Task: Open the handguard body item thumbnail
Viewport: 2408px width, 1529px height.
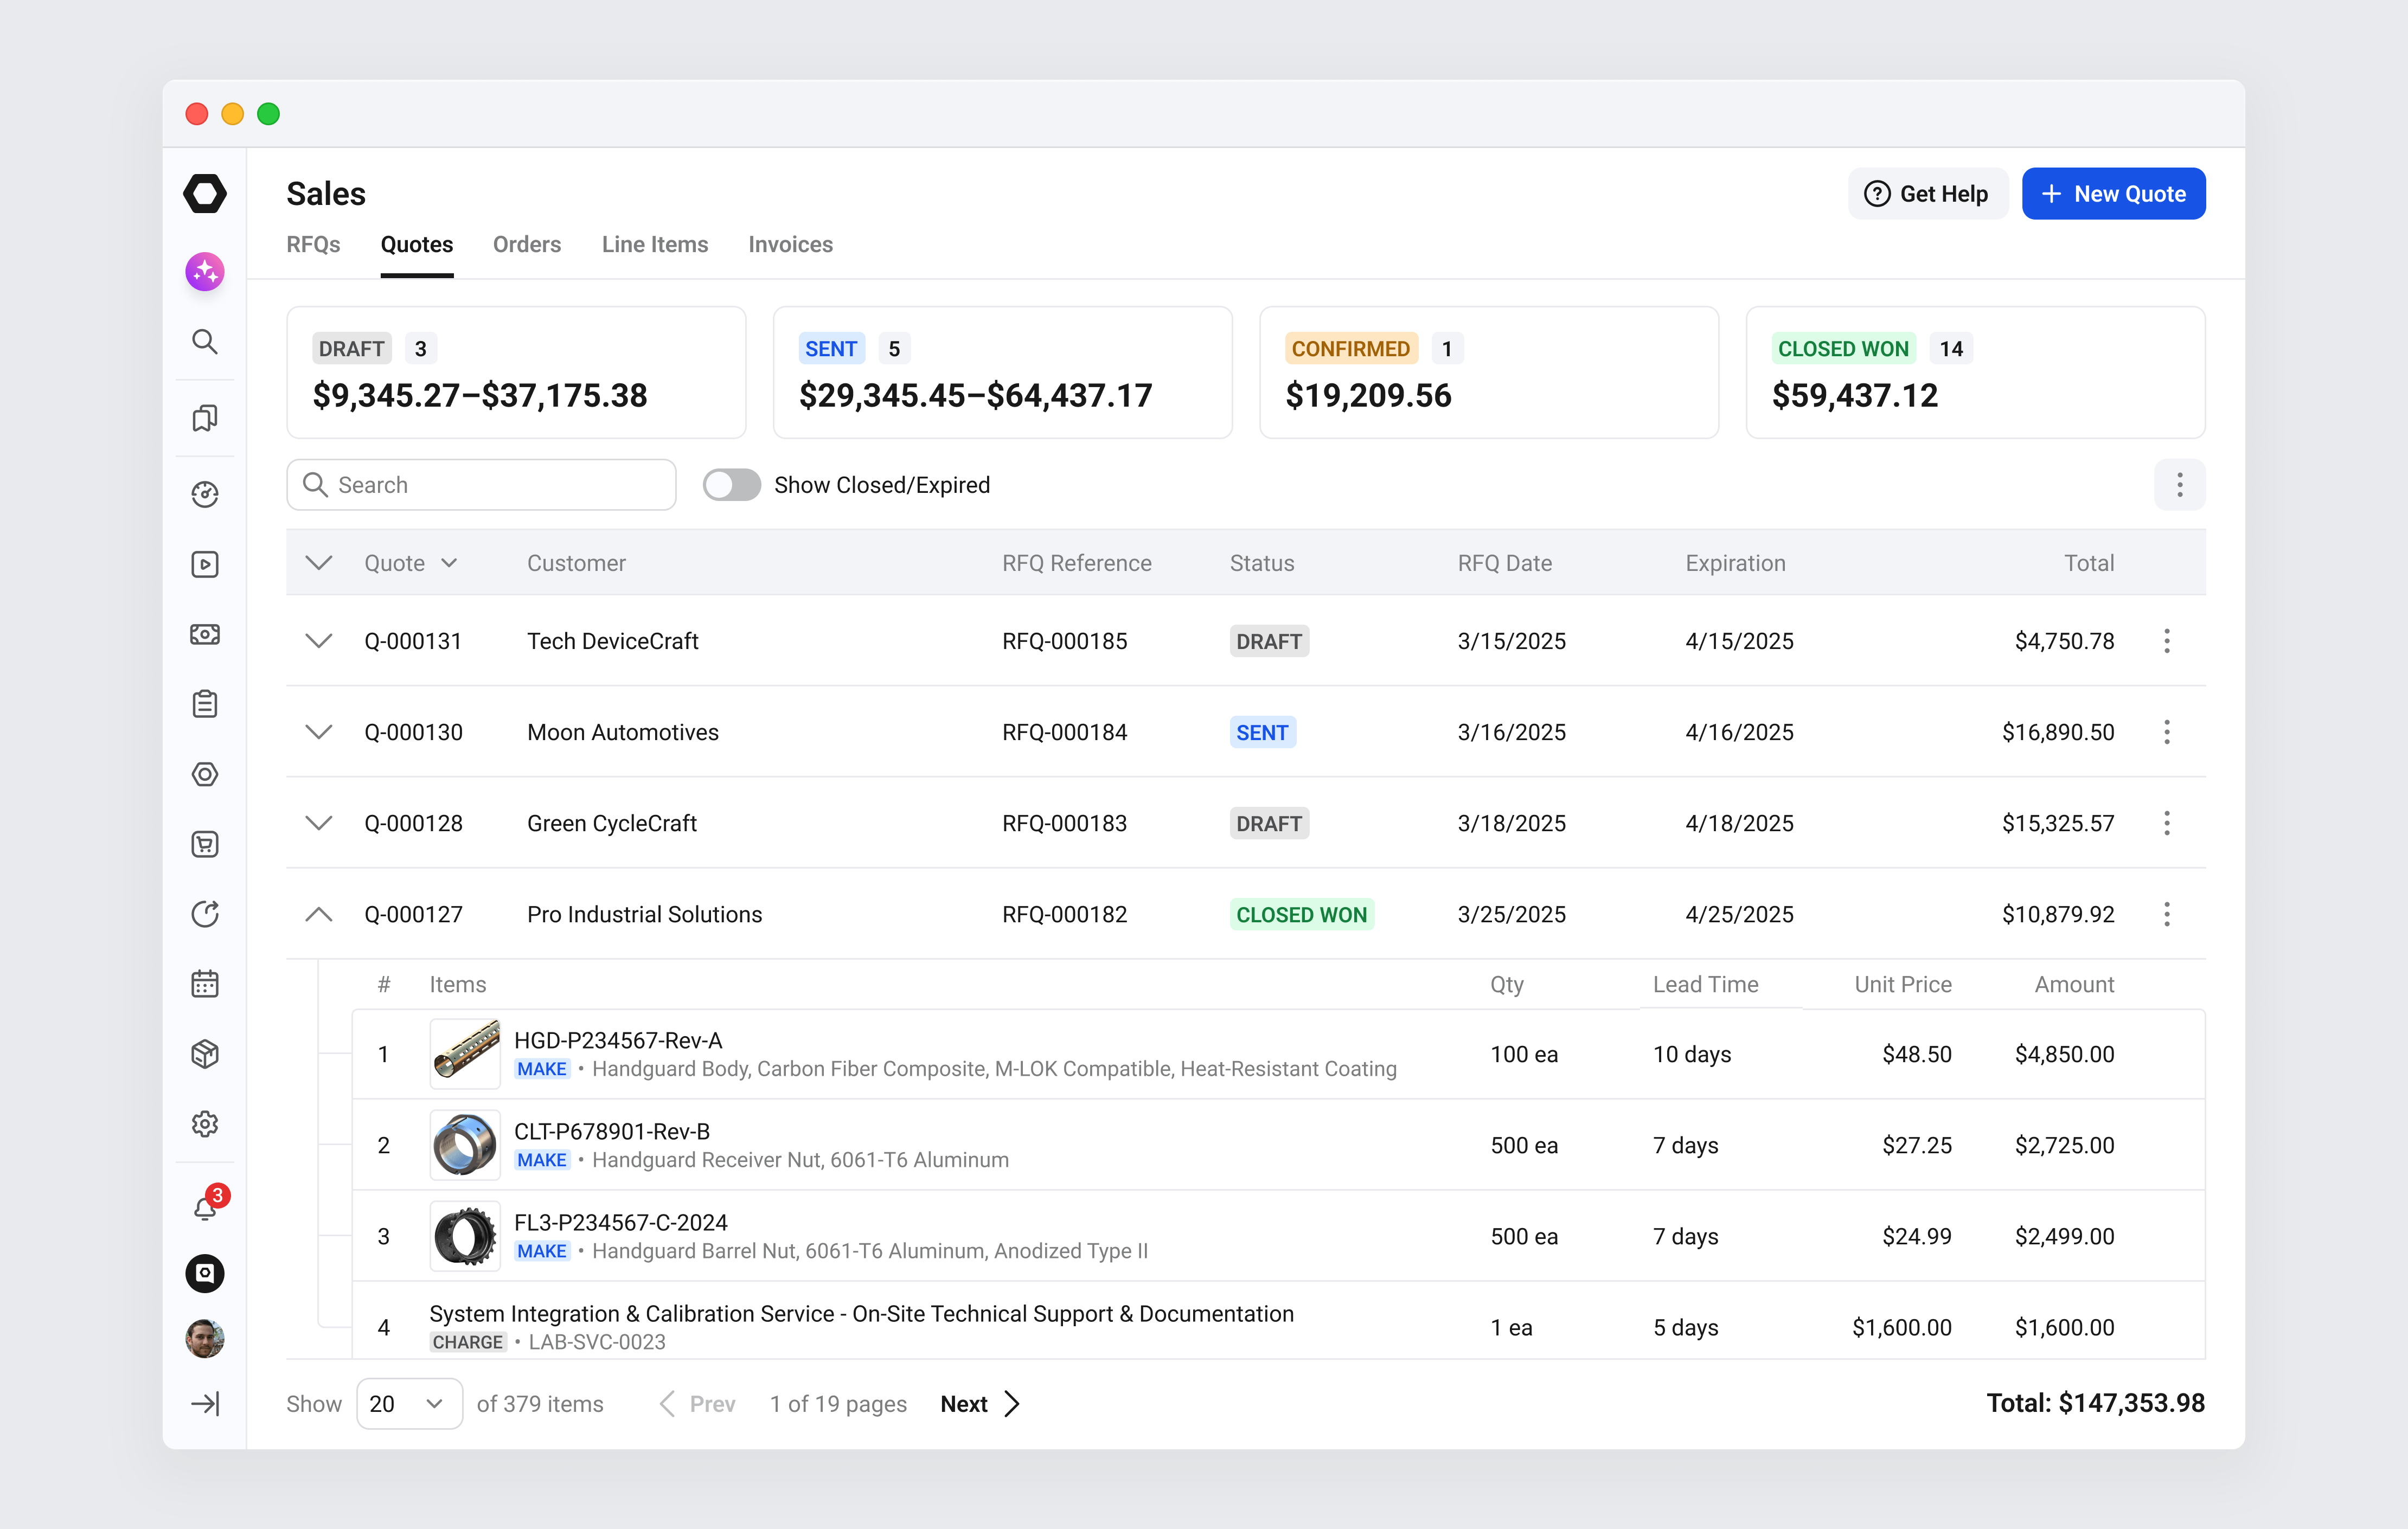Action: click(465, 1053)
